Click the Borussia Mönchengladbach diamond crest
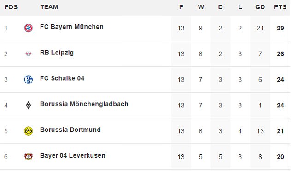 (x=29, y=105)
